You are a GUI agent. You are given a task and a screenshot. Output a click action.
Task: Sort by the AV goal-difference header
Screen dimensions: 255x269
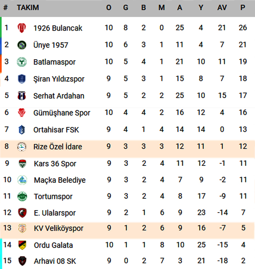(222, 7)
